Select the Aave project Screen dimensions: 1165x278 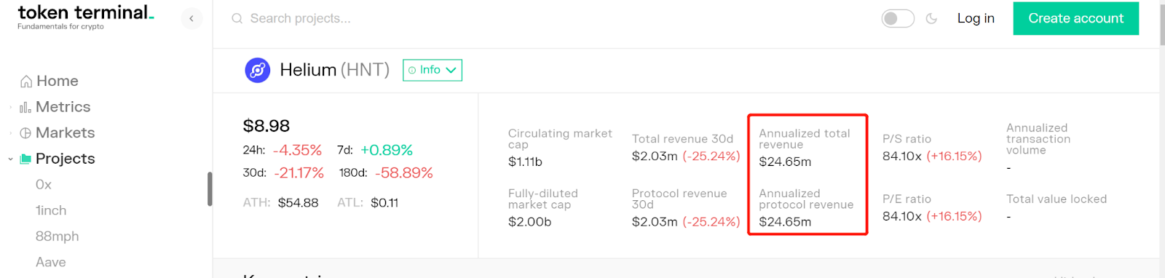coord(51,262)
